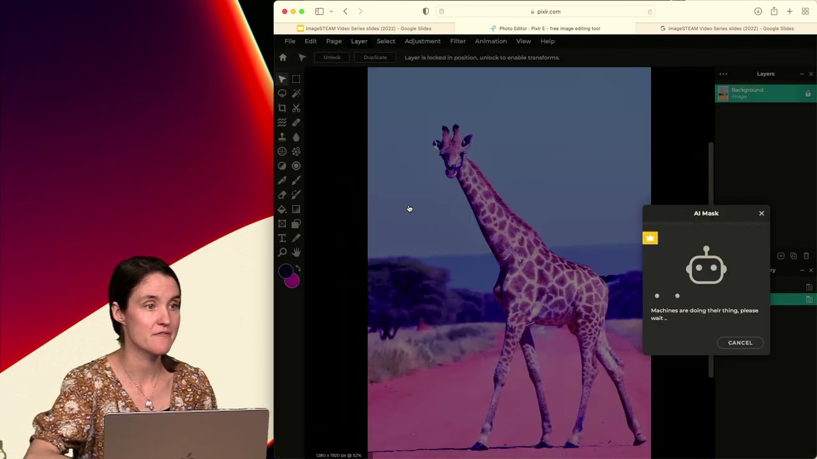Screen dimensions: 817x459
Task: Cancel the AI Mask processing
Action: coord(740,343)
